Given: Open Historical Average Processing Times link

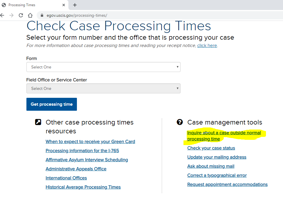Looking at the screenshot, I should [83, 187].
